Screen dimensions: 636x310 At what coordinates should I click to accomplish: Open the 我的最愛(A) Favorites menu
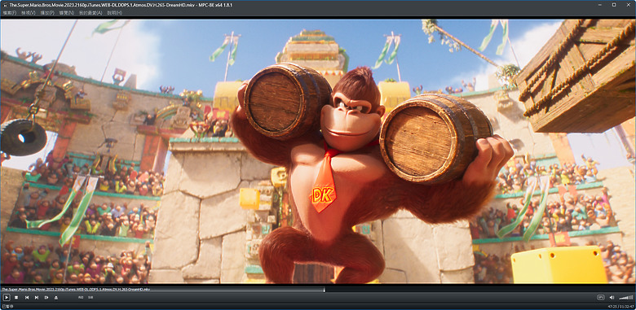[91, 13]
